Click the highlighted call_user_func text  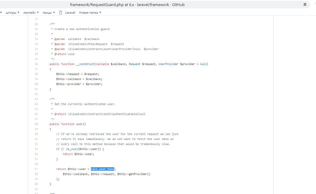click(x=102, y=169)
